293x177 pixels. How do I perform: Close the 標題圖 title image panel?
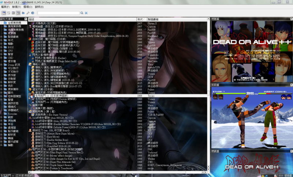(292, 19)
